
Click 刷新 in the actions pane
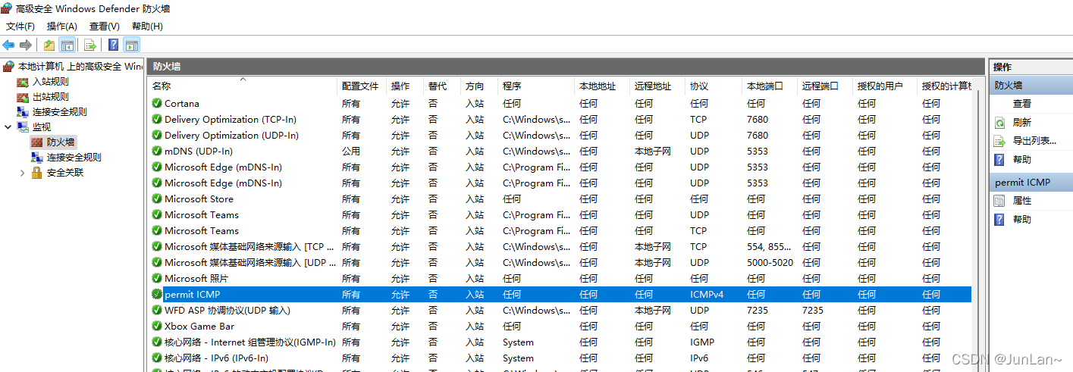tap(1022, 122)
